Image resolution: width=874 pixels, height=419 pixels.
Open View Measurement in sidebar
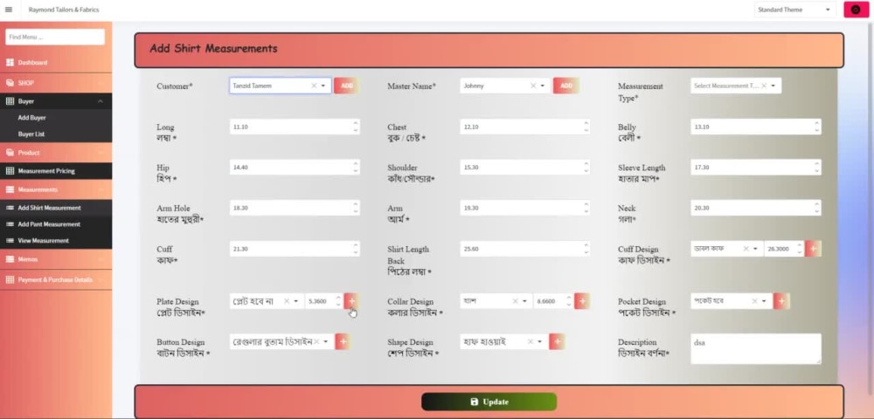point(56,241)
